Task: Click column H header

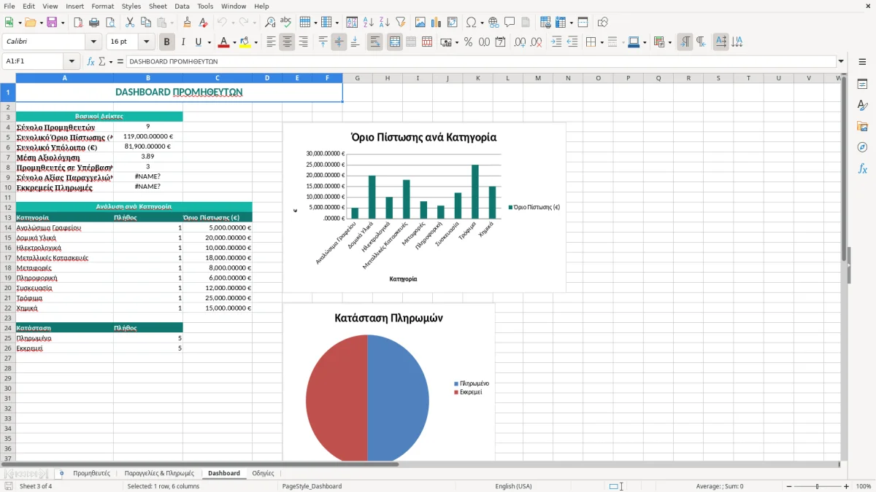Action: (387, 78)
